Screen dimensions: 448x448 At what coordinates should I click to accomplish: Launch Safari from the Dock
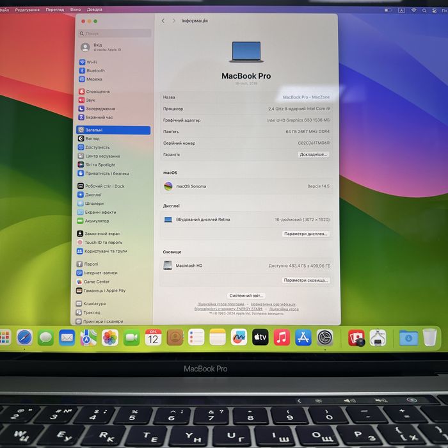pos(24,337)
